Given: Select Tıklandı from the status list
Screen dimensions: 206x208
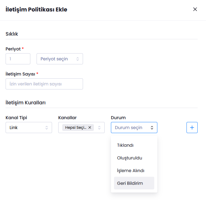Looking at the screenshot, I should pyautogui.click(x=125, y=145).
